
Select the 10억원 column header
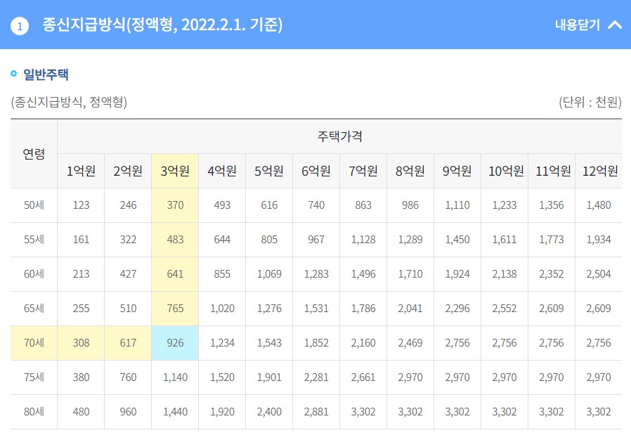[506, 171]
